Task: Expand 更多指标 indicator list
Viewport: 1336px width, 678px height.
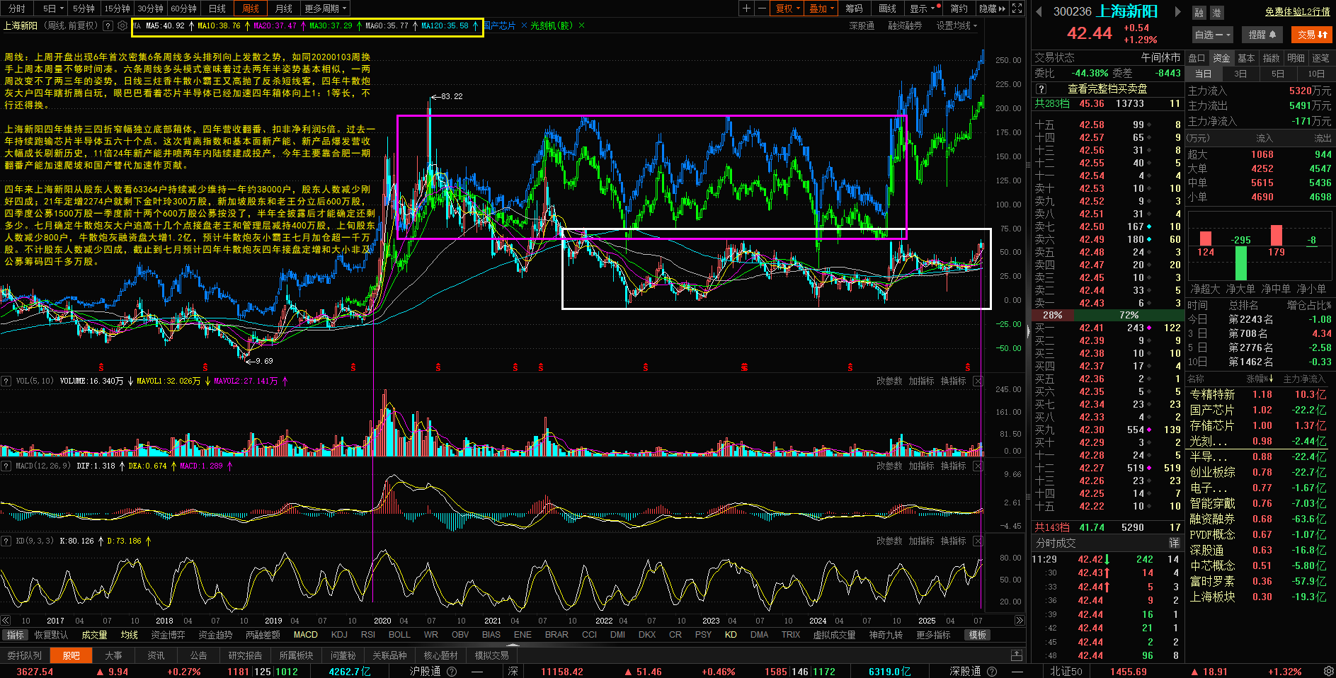Action: tap(933, 635)
